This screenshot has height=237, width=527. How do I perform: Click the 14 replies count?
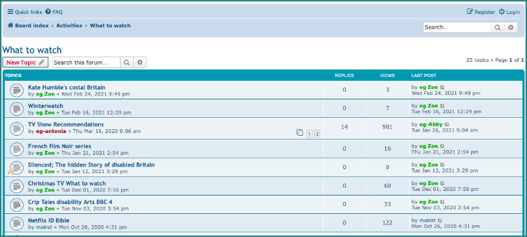click(344, 127)
